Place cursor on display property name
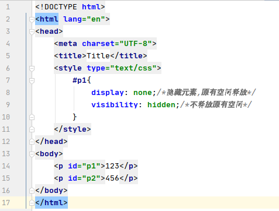The height and width of the screenshot is (211, 279). pyautogui.click(x=108, y=93)
